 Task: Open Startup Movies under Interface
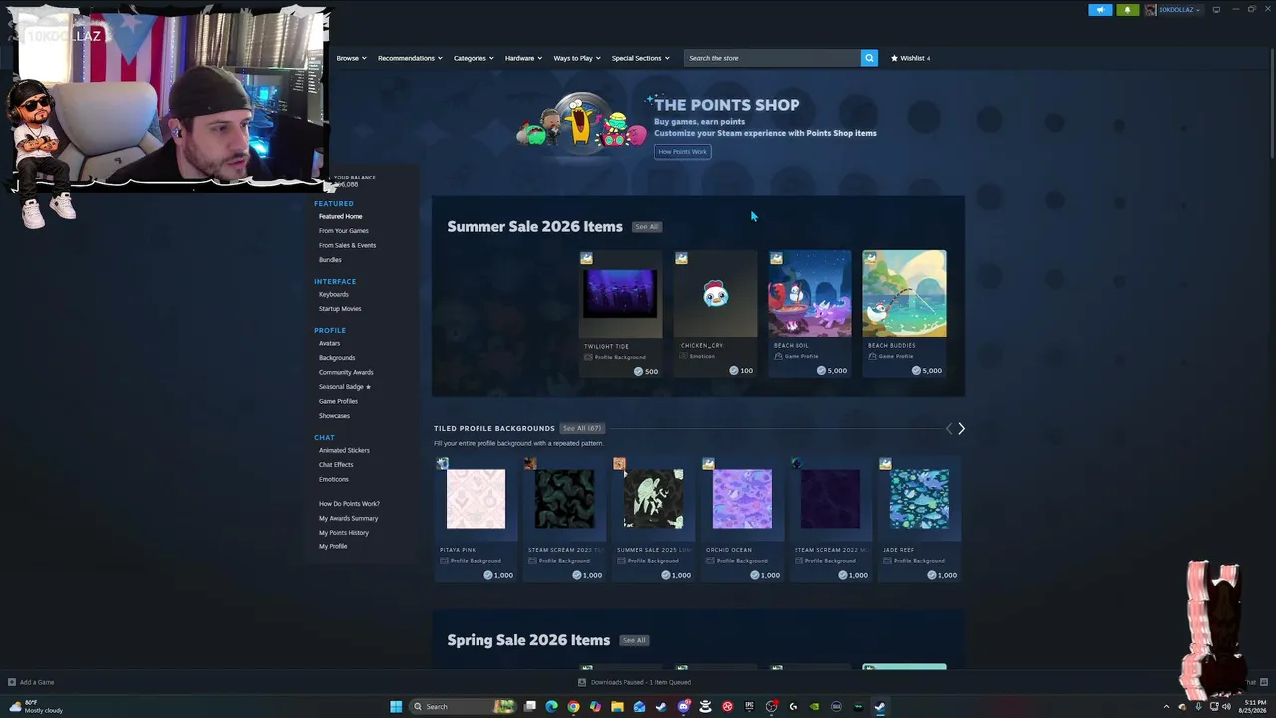(340, 309)
